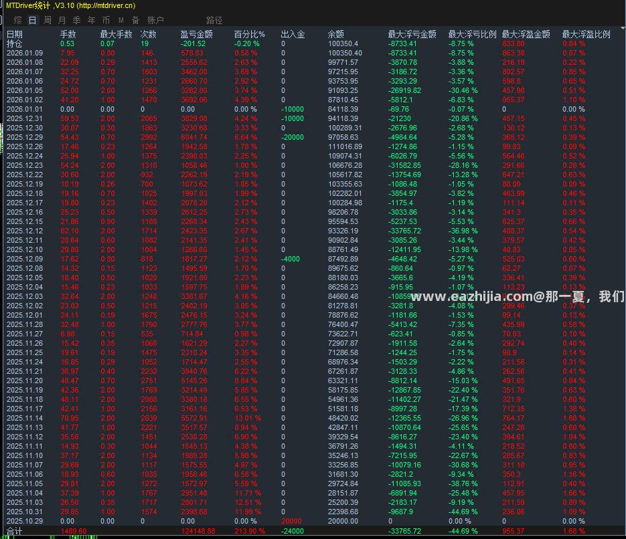Image resolution: width=626 pixels, height=539 pixels.
Task: Click the 盈亏金额 column header
Action: tap(196, 34)
